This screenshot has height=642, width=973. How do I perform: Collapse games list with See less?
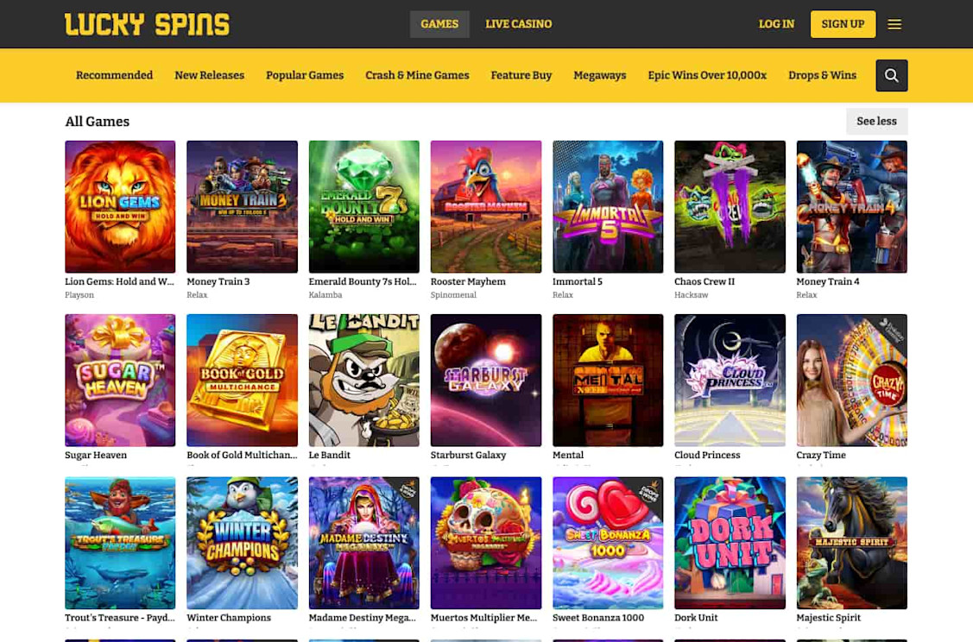tap(876, 122)
